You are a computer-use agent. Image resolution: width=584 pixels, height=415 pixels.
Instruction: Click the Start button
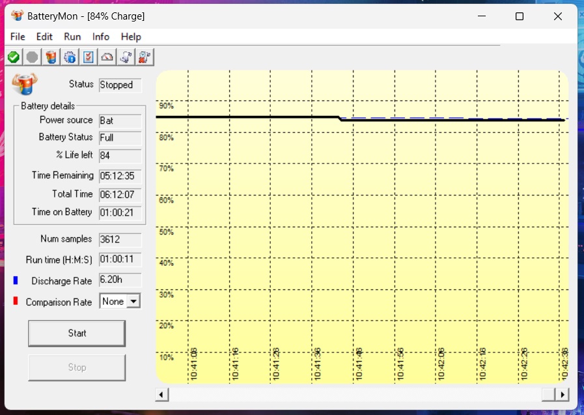pyautogui.click(x=77, y=333)
